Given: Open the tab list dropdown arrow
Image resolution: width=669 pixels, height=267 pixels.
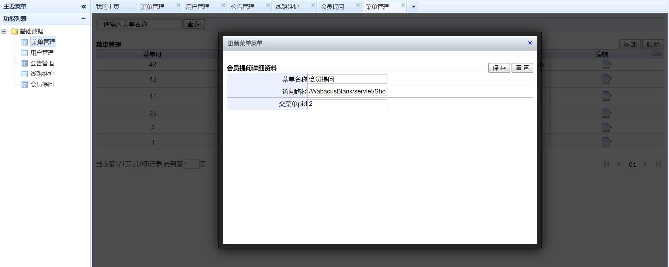Looking at the screenshot, I should [x=414, y=7].
